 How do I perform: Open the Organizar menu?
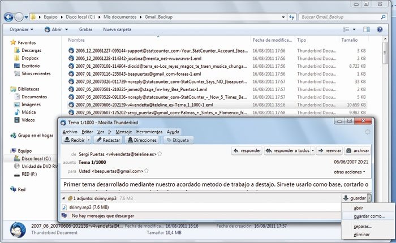(x=21, y=29)
